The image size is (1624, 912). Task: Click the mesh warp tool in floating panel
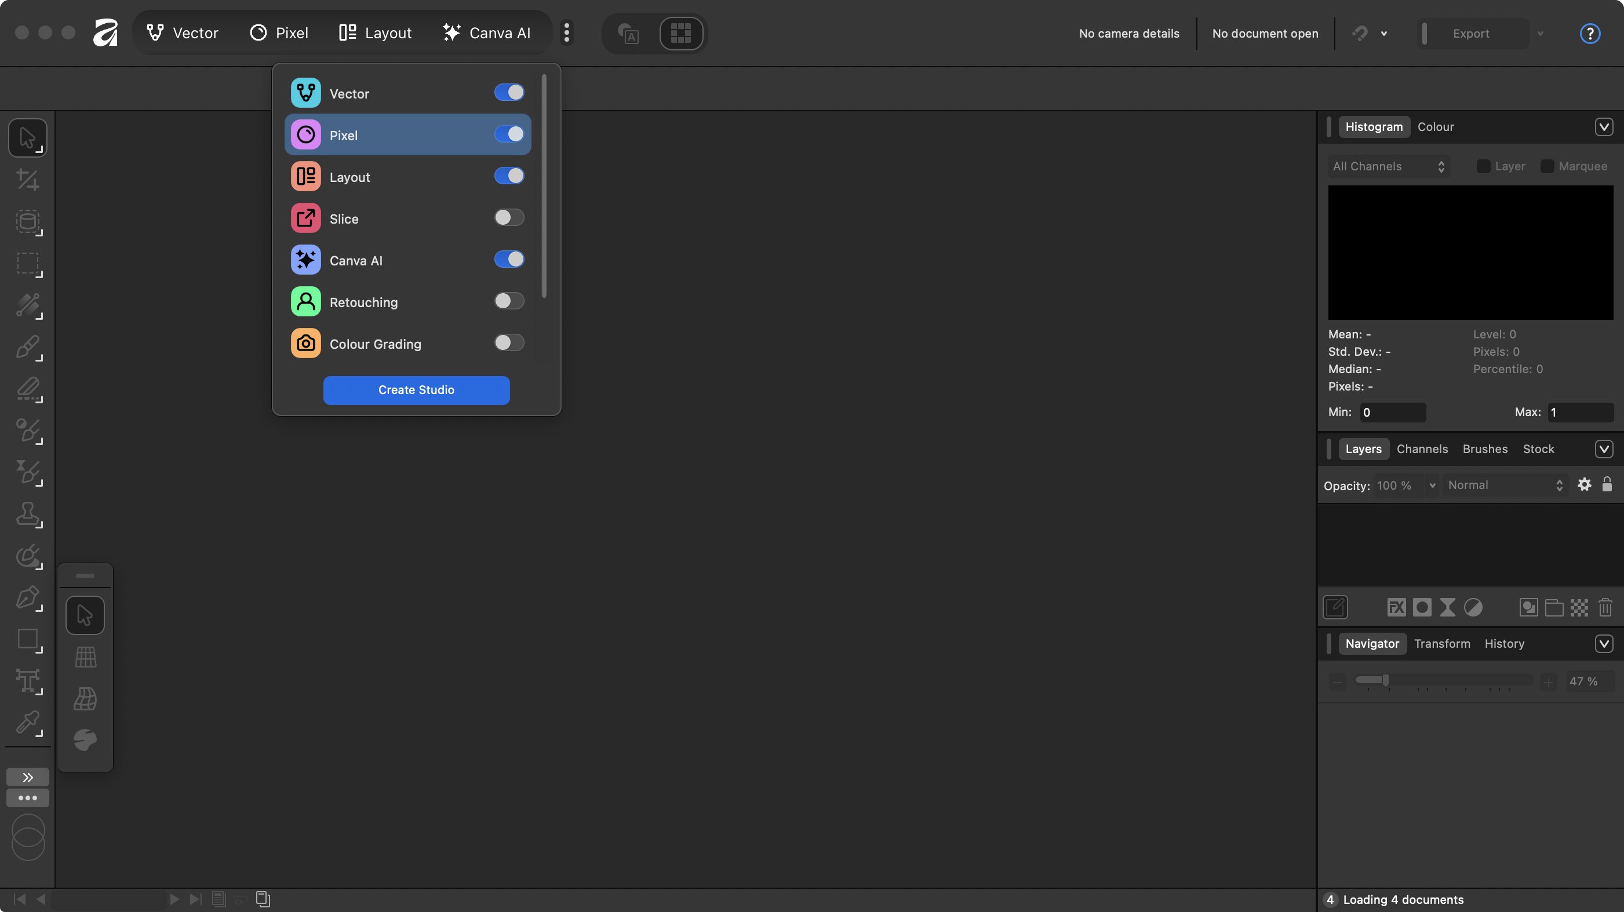pos(85,698)
